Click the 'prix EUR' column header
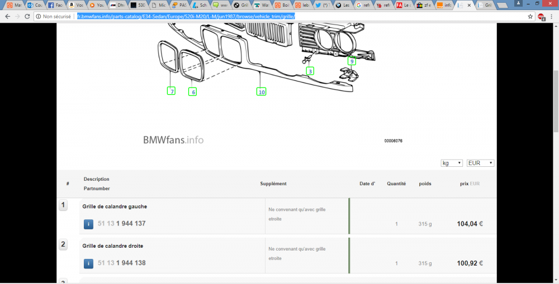 tap(470, 184)
